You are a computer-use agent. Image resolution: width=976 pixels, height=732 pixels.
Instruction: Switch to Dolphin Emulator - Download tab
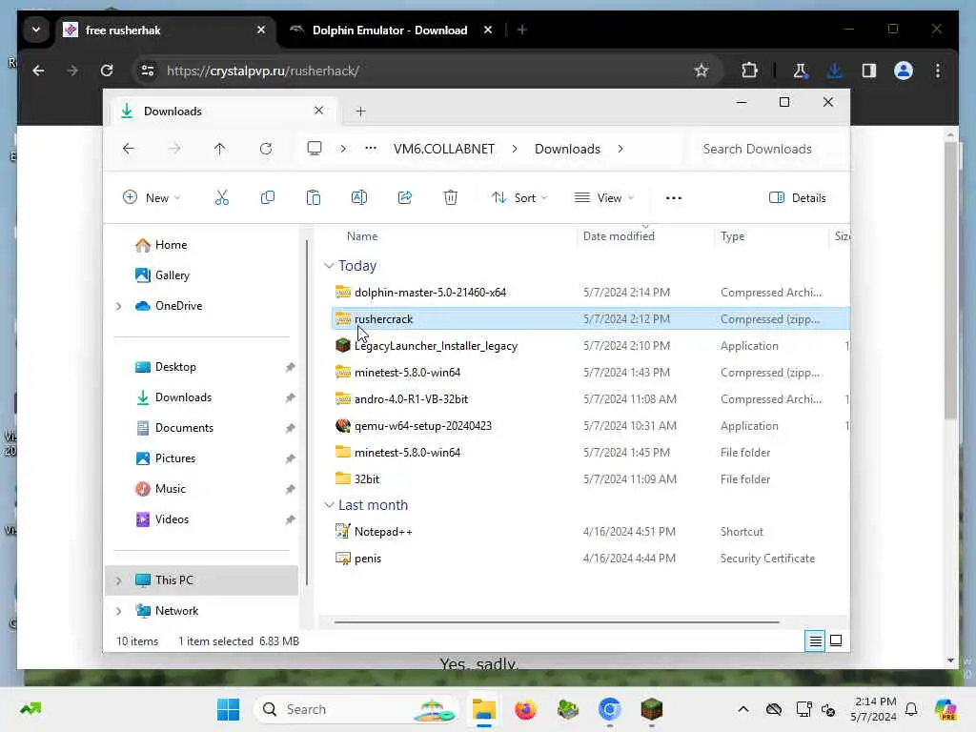click(x=390, y=30)
